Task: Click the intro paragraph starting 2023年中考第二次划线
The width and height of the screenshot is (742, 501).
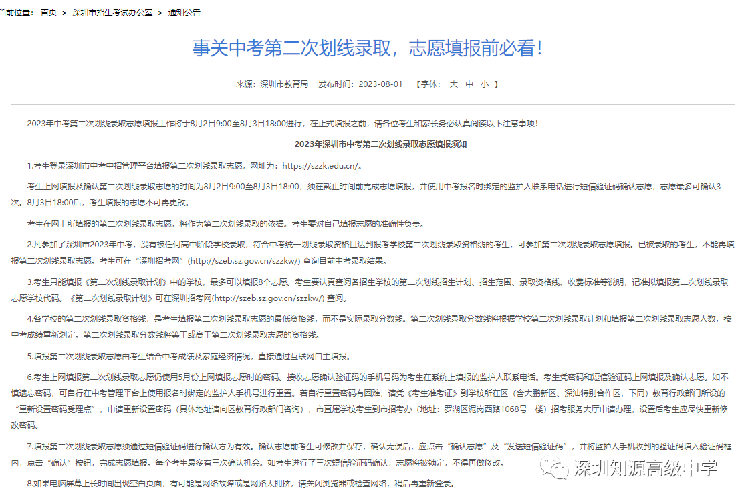Action: tap(283, 124)
